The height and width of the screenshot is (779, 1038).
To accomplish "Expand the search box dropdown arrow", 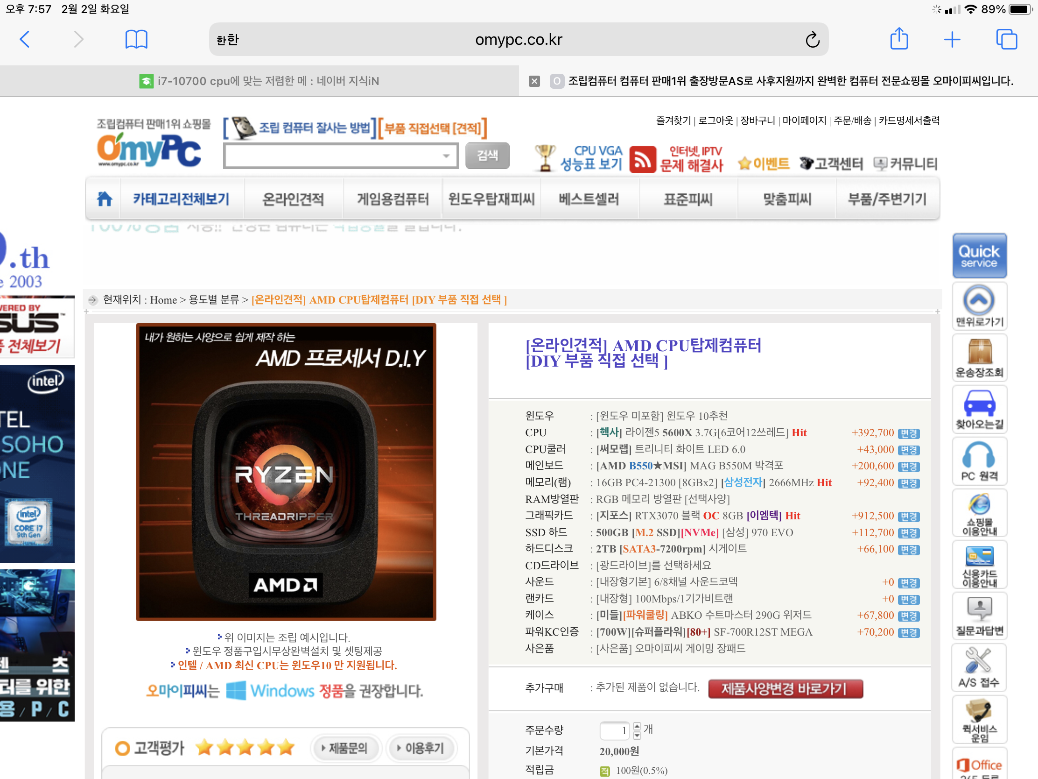I will [x=446, y=156].
